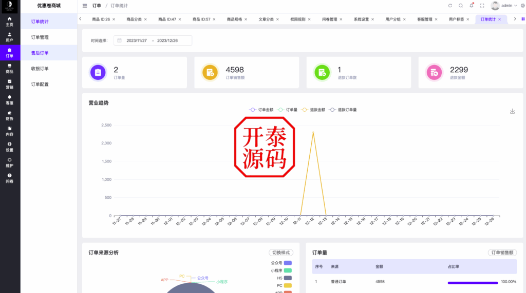Close the 客服管理 tab
Viewport: 526px width, 293px height.
pos(436,19)
